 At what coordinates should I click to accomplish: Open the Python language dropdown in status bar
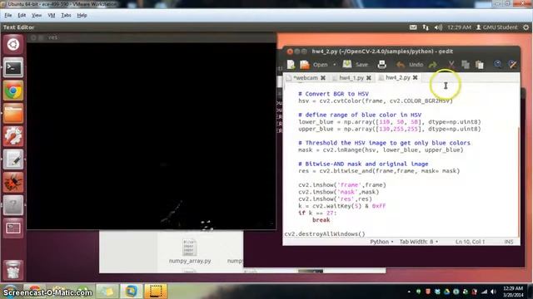(x=381, y=242)
